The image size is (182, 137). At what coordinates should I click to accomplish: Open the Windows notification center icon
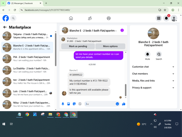[x=177, y=124]
